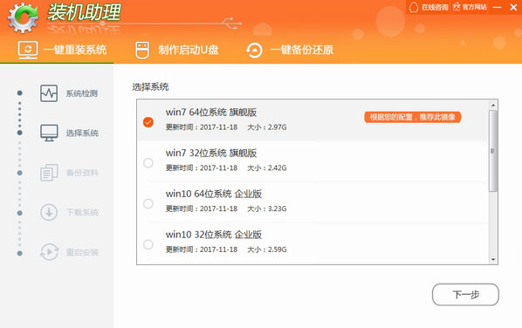The width and height of the screenshot is (522, 328).
Task: Click the scroll up arrow of system list
Action: pyautogui.click(x=493, y=106)
